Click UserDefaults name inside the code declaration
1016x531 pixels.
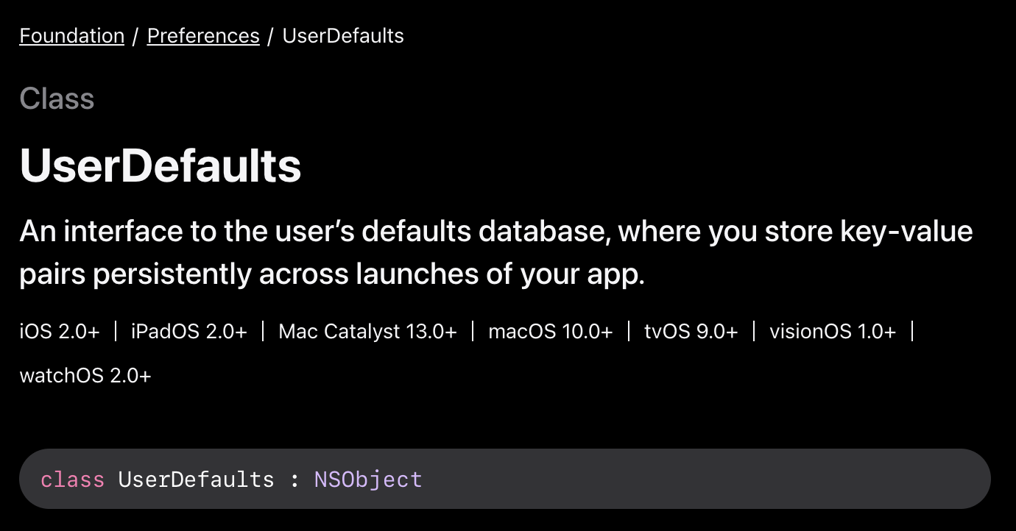pyautogui.click(x=196, y=480)
